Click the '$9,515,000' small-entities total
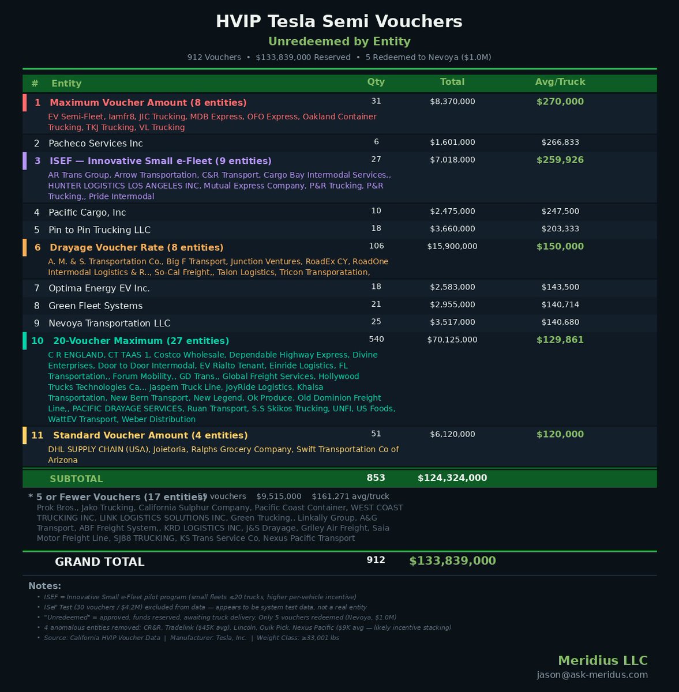 (x=279, y=497)
